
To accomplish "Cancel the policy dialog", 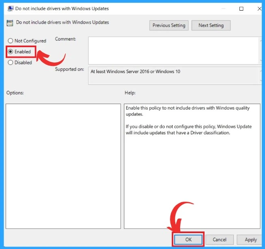I will pos(220,240).
